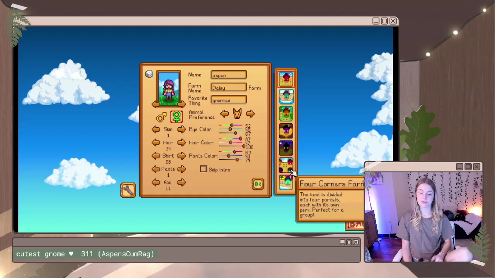The width and height of the screenshot is (495, 278).
Task: Close the webcam overlay window
Action: [x=477, y=167]
